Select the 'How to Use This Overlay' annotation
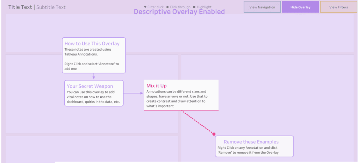The height and width of the screenshot is (163, 358). tap(94, 55)
